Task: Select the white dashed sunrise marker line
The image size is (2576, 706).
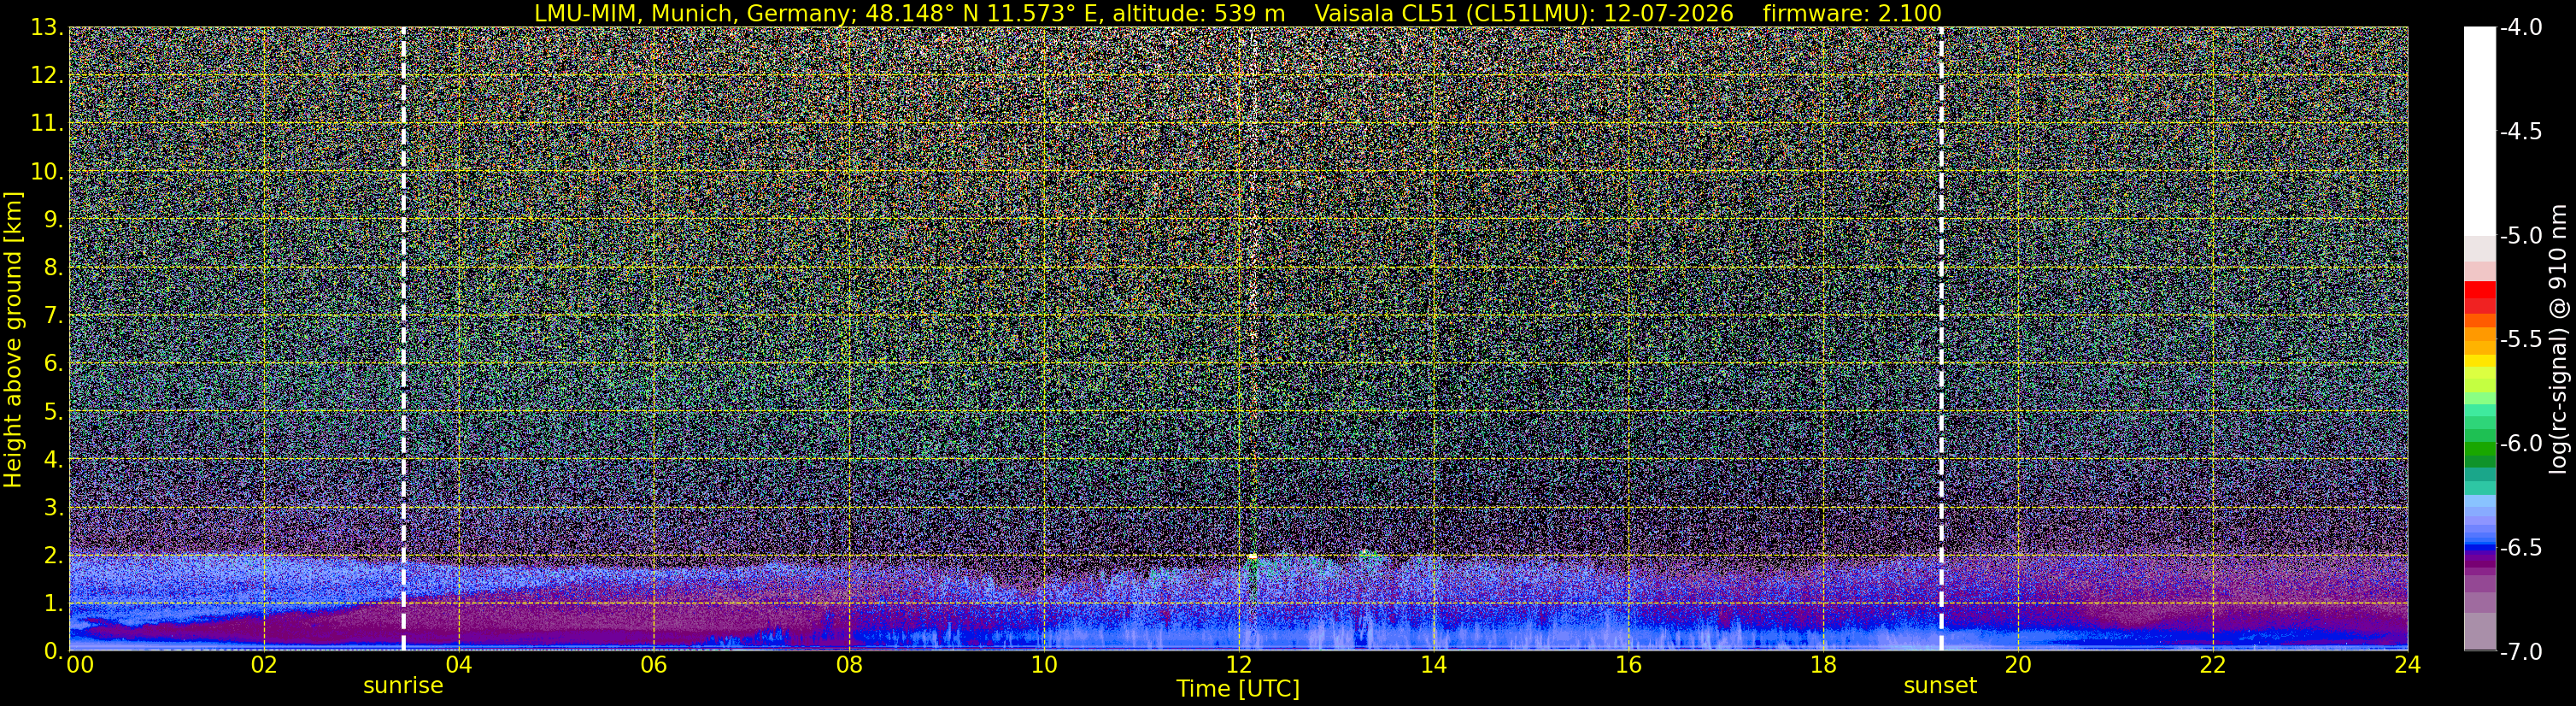Action: (403, 339)
